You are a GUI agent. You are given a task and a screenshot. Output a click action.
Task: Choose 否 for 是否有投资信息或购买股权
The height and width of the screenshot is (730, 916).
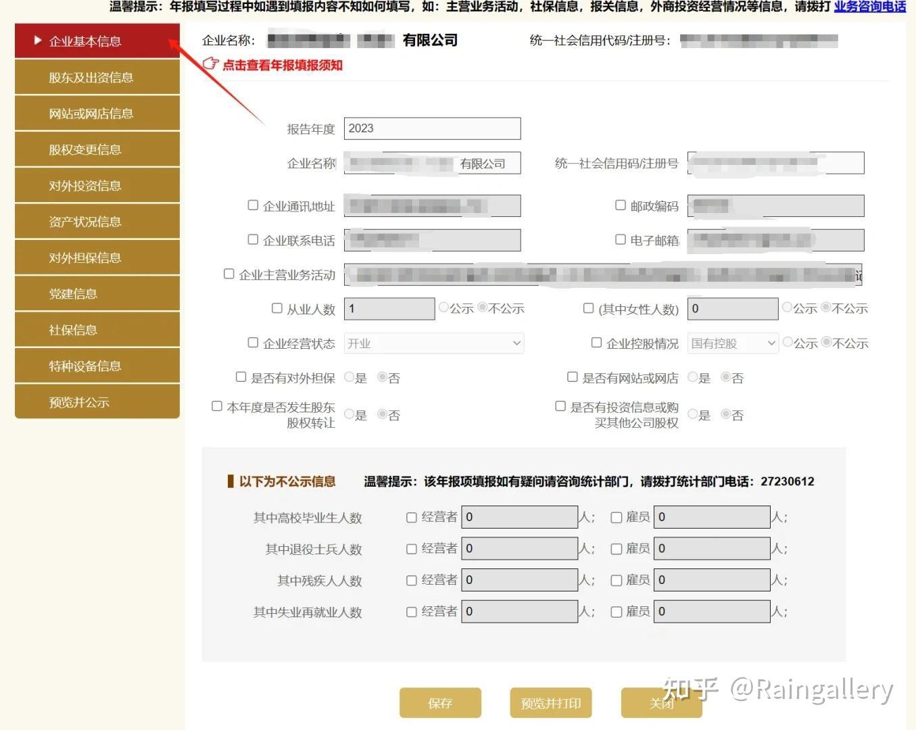726,414
